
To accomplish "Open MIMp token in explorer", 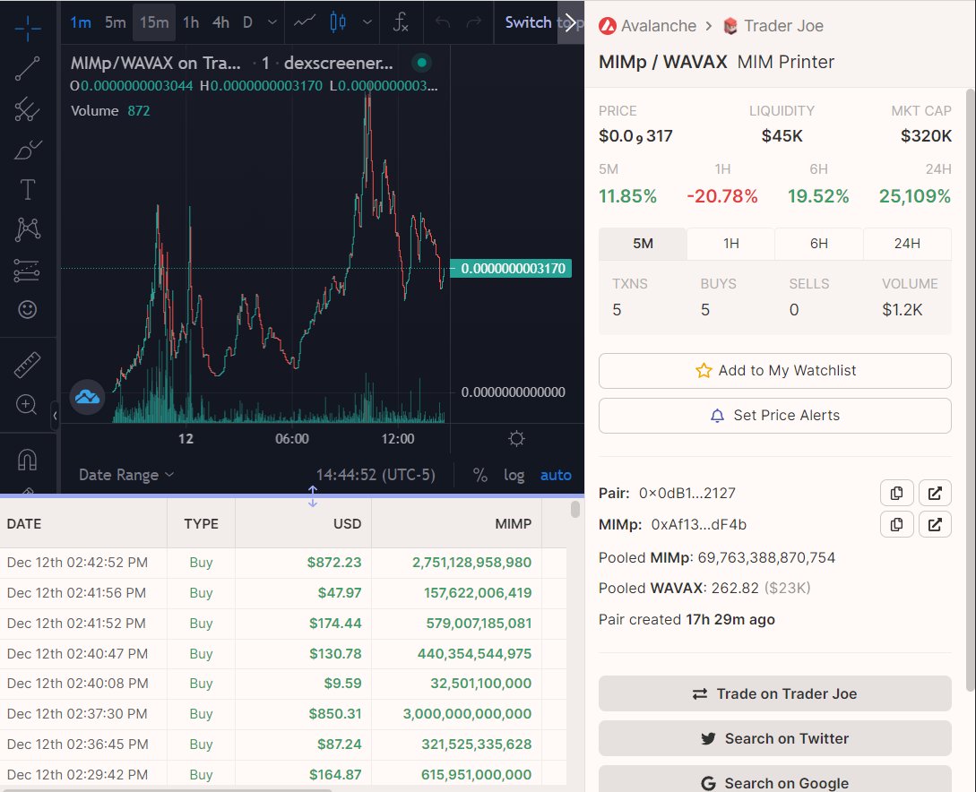I will (934, 524).
